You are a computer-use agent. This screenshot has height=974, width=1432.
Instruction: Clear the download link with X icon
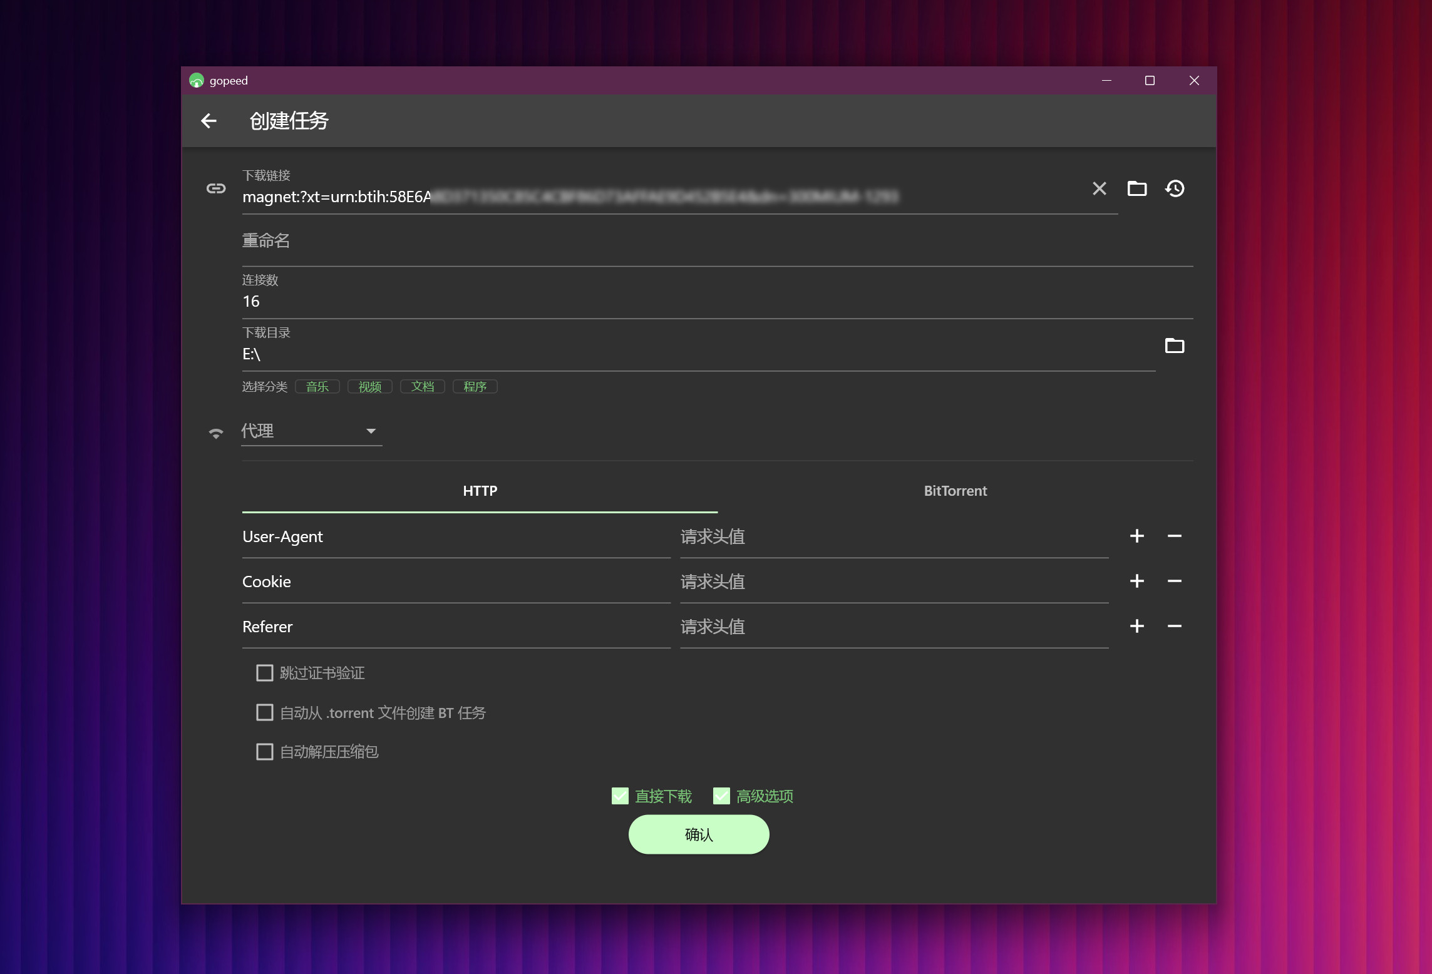(x=1099, y=188)
